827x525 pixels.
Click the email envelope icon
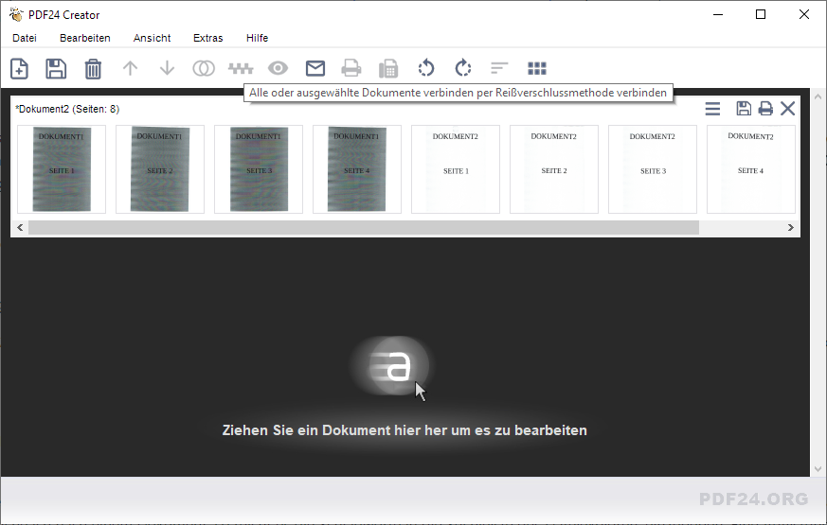coord(315,68)
